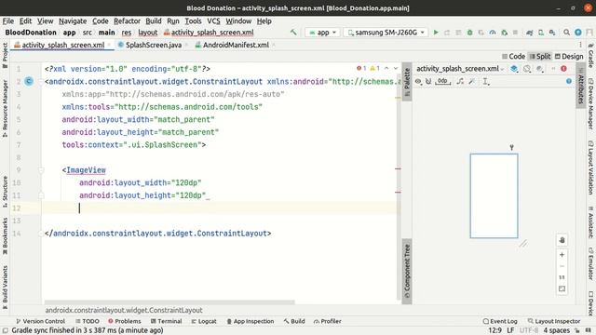Click the horizontal editor scrollbar
596x335 pixels.
point(169,302)
